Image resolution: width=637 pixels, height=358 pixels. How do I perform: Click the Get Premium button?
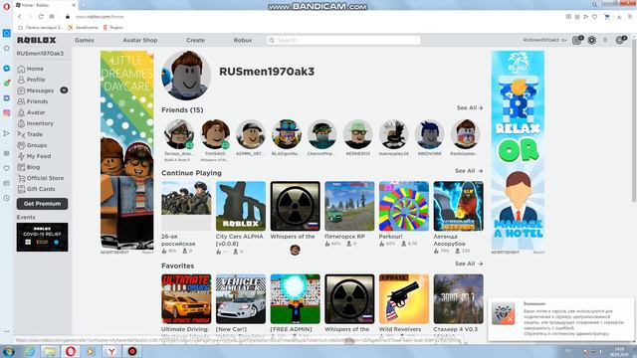42,204
